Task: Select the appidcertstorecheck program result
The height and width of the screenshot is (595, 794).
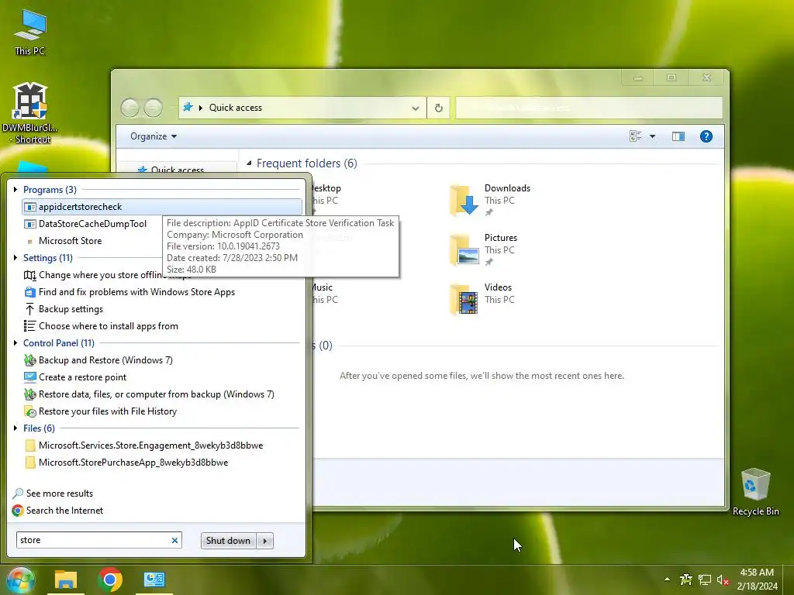Action: tap(162, 207)
